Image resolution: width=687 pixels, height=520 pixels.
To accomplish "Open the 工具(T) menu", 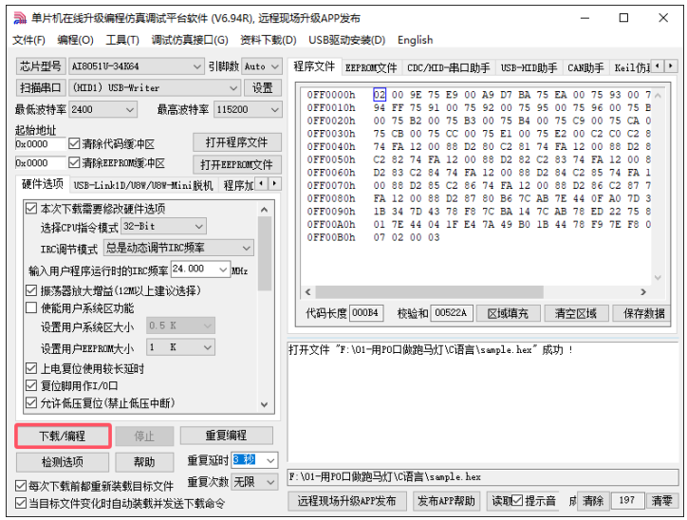I will (122, 40).
